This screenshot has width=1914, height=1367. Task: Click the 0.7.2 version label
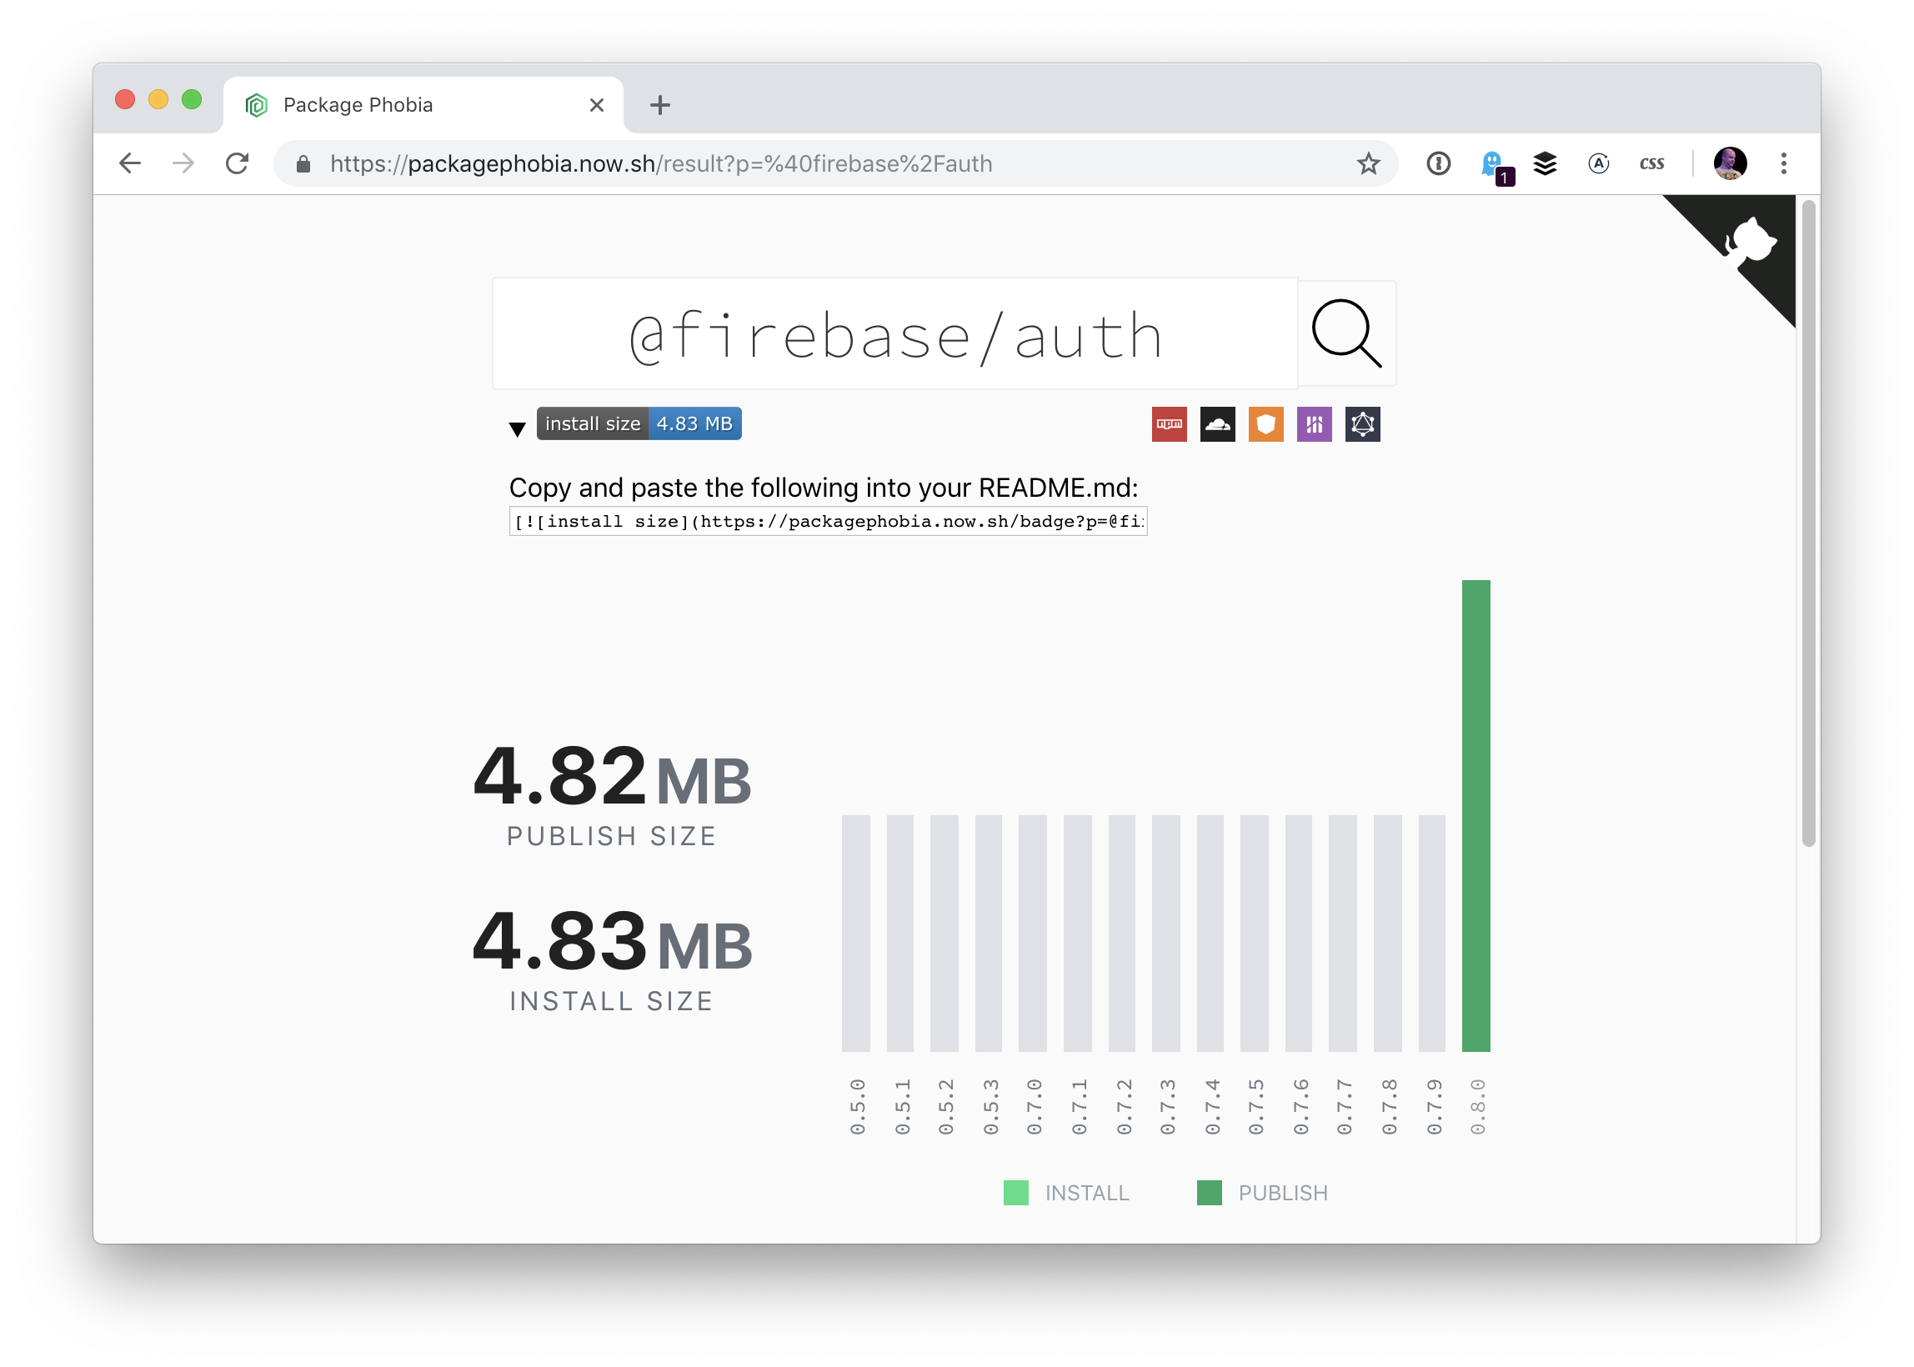[x=1123, y=1107]
